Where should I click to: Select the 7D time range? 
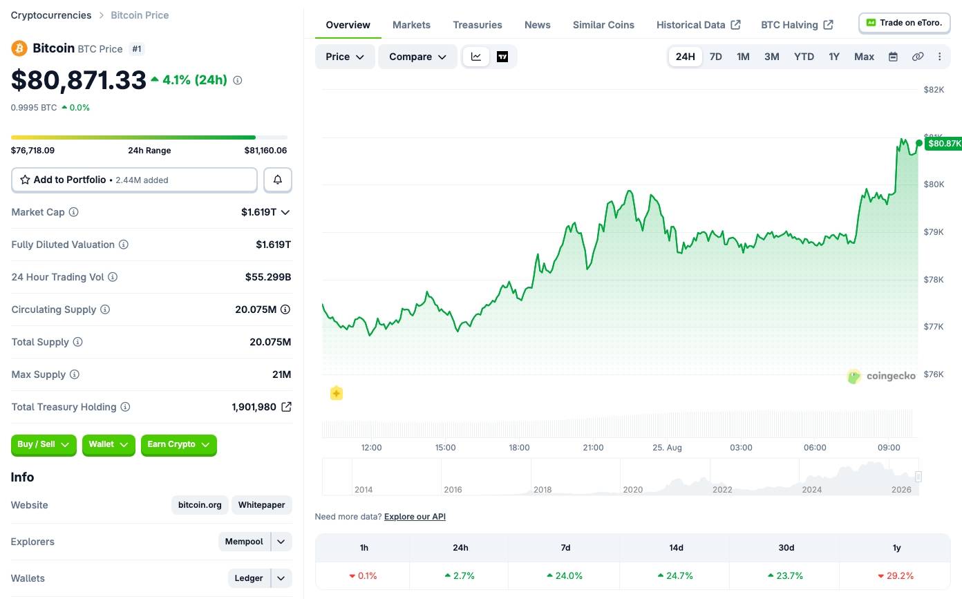point(716,57)
